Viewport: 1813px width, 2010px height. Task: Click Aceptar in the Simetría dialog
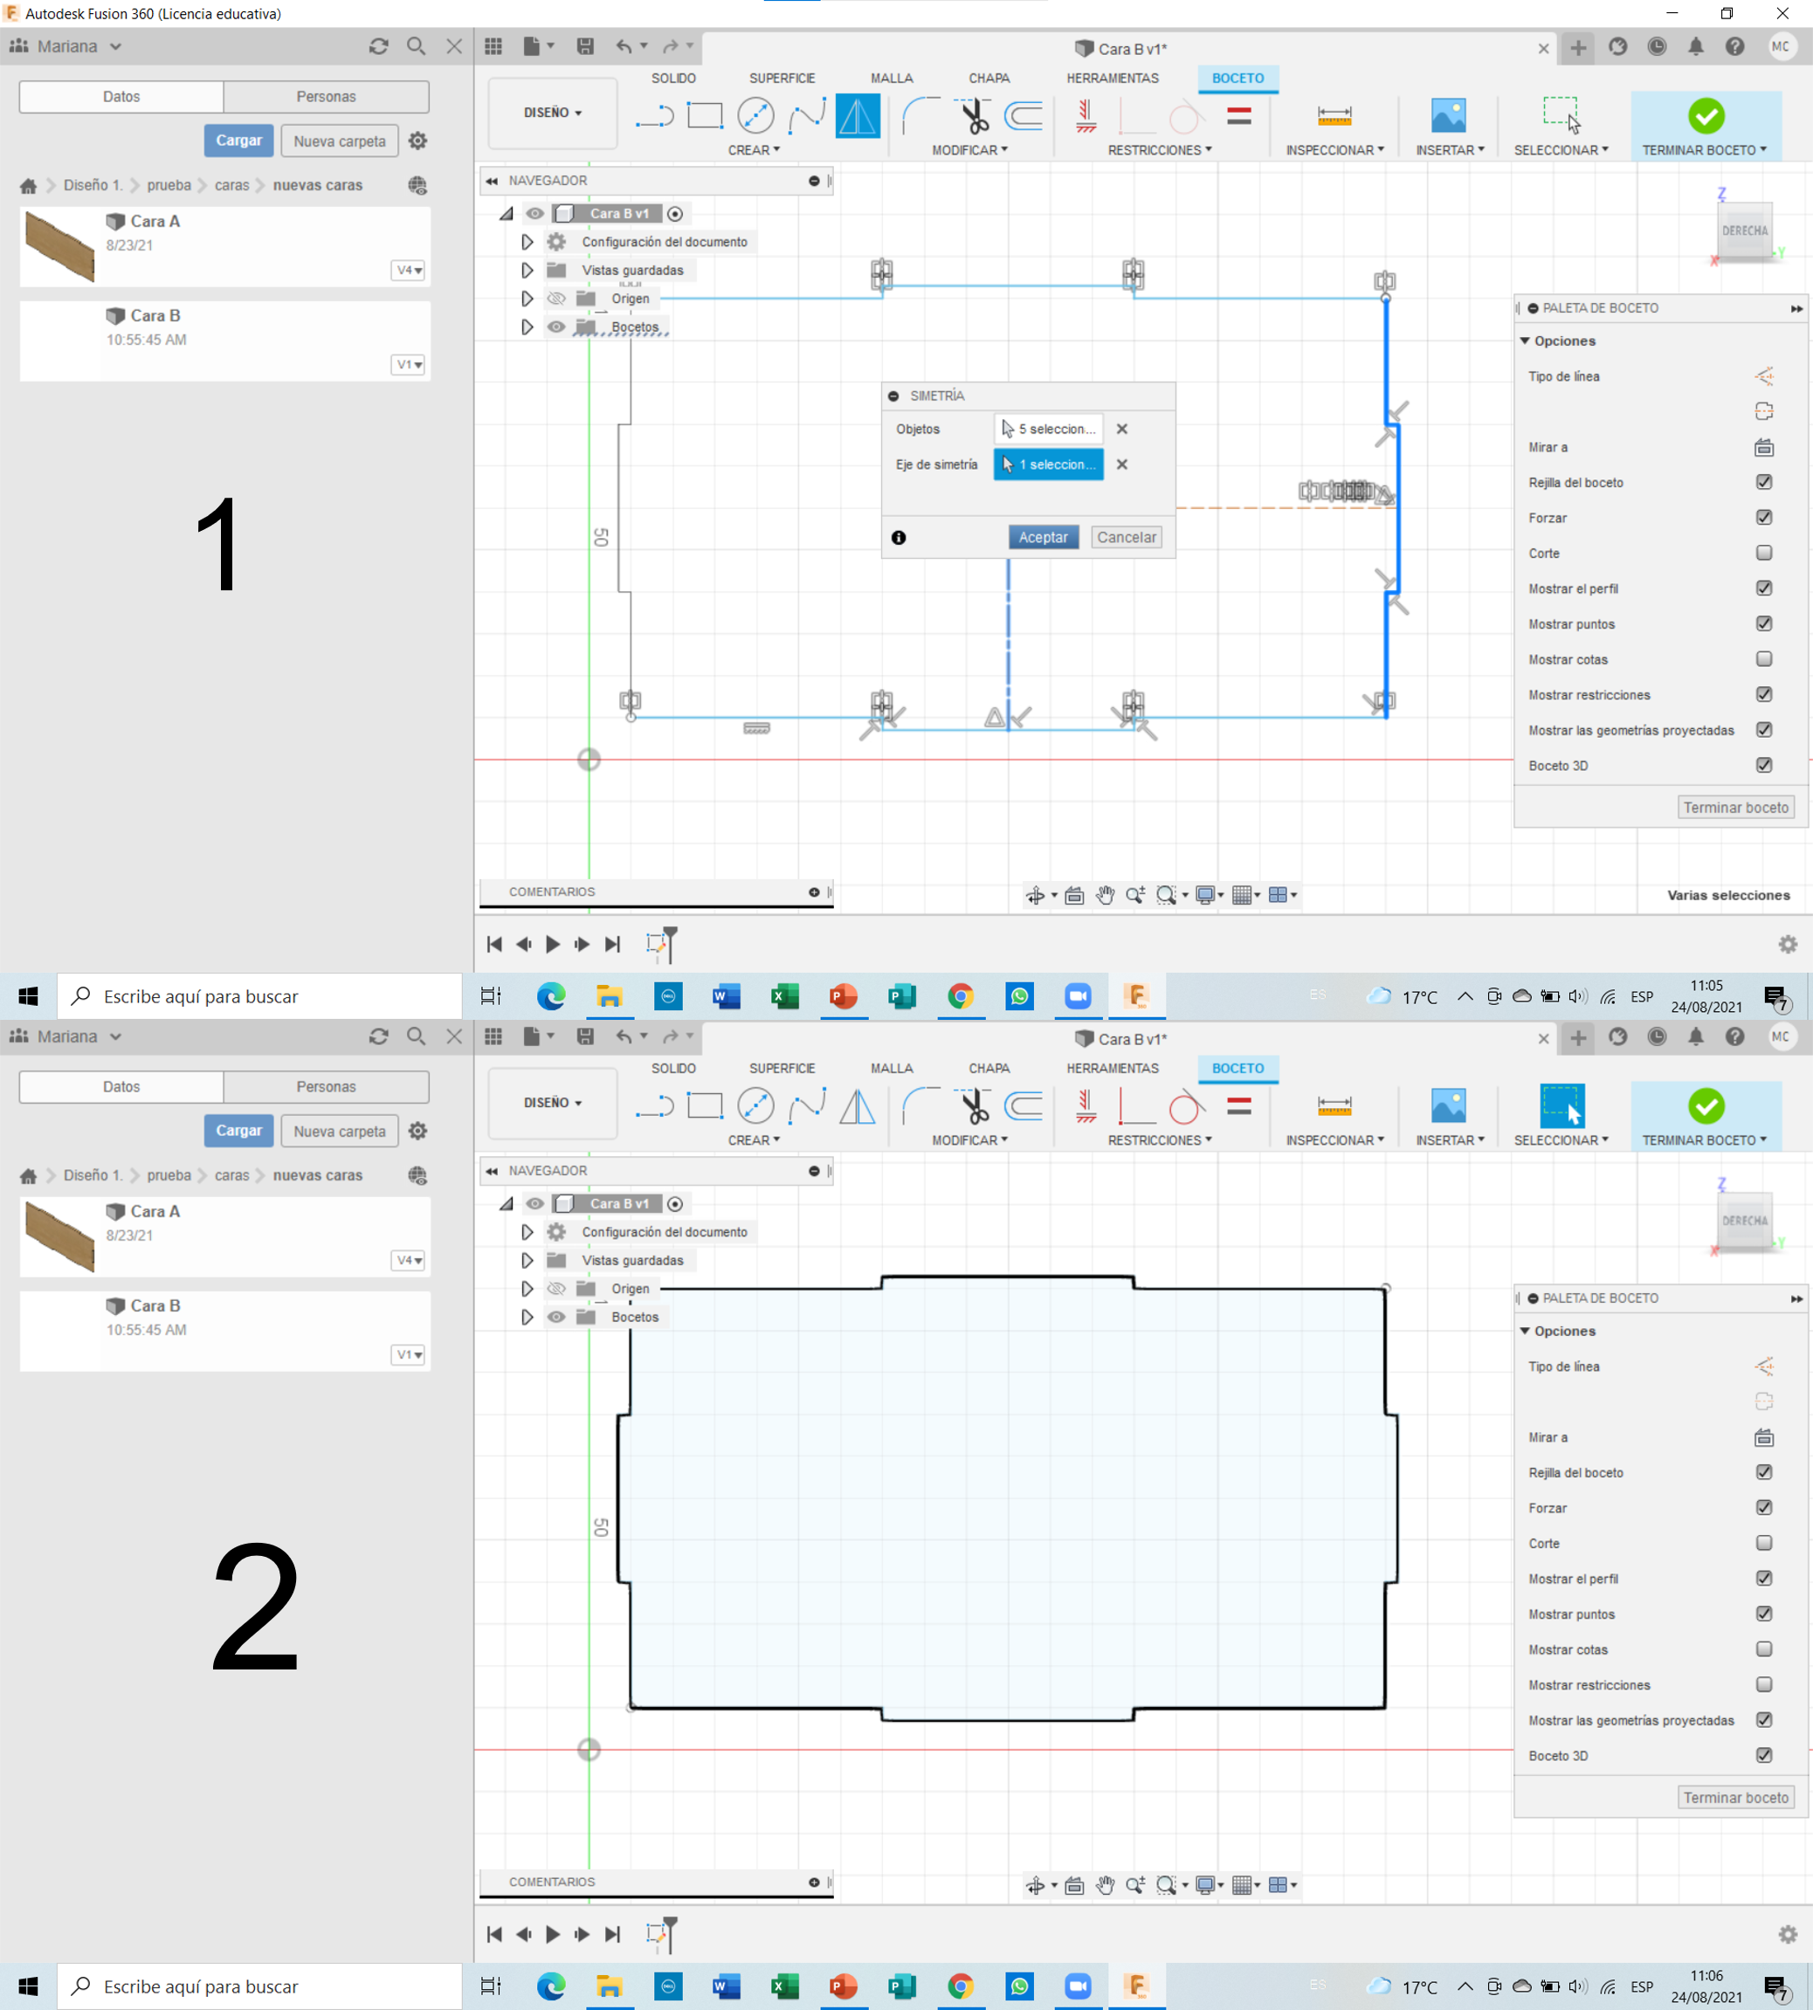tap(1042, 537)
